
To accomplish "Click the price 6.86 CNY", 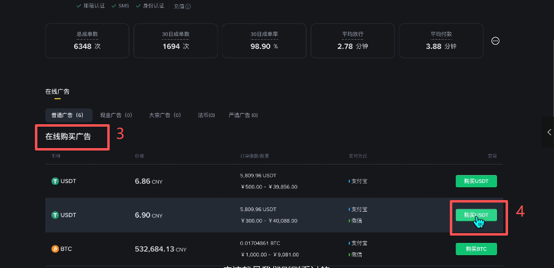I will click(x=149, y=182).
